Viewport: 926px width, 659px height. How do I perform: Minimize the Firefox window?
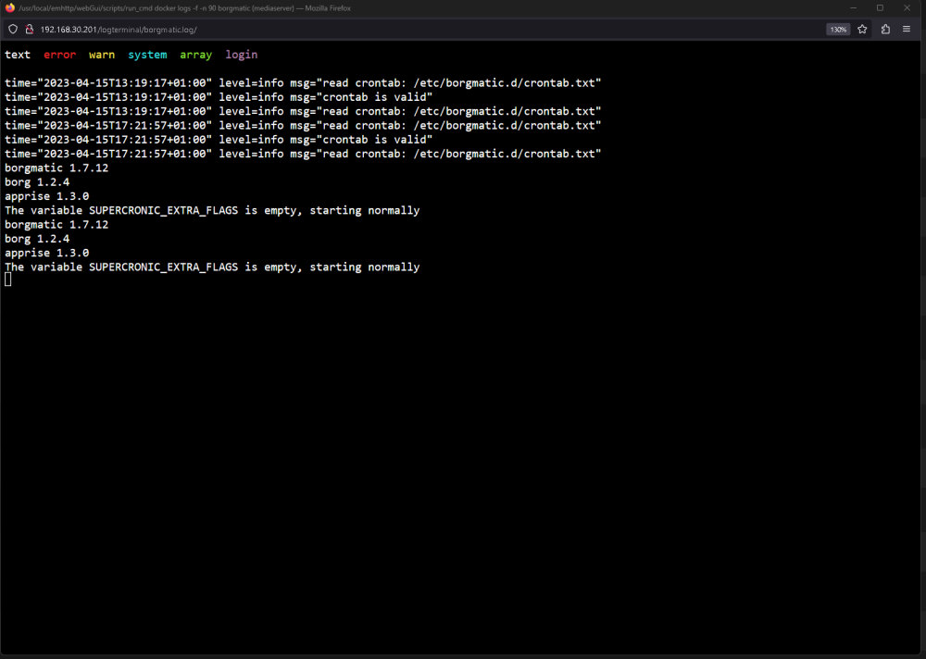pos(854,7)
